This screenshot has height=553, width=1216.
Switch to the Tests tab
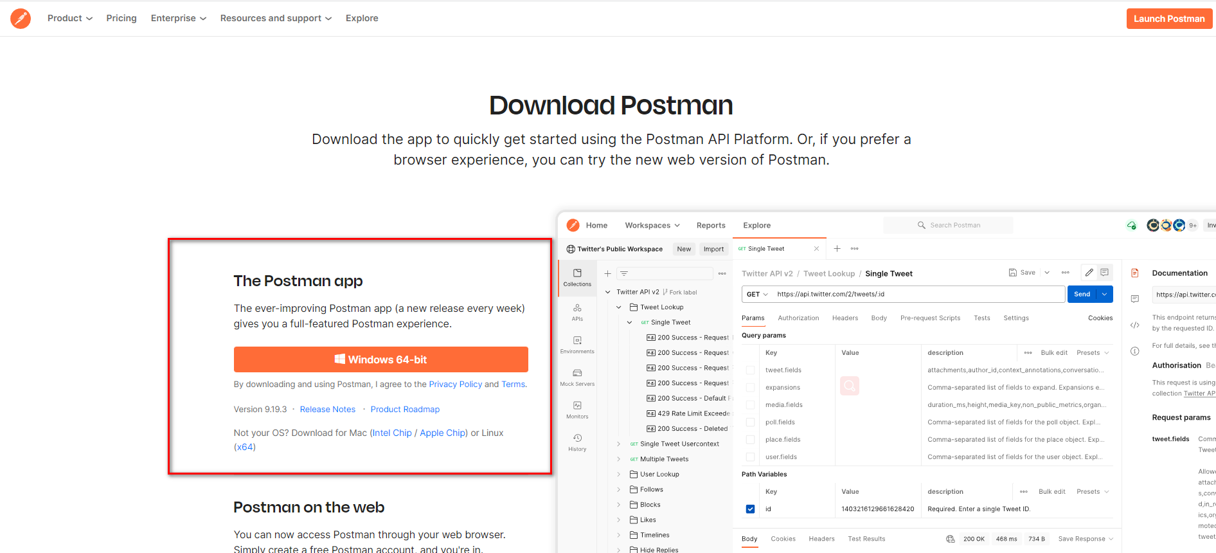point(982,318)
